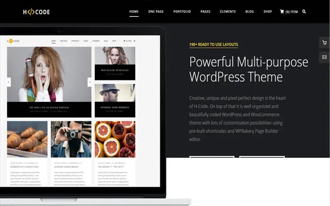Screen dimensions: 330x206
Task: Click the You Design It, They Do It title
Action: [111, 167]
